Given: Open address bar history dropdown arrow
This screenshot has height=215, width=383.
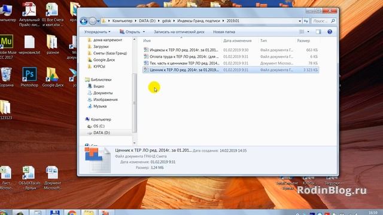Looking at the screenshot, I should pyautogui.click(x=300, y=21).
